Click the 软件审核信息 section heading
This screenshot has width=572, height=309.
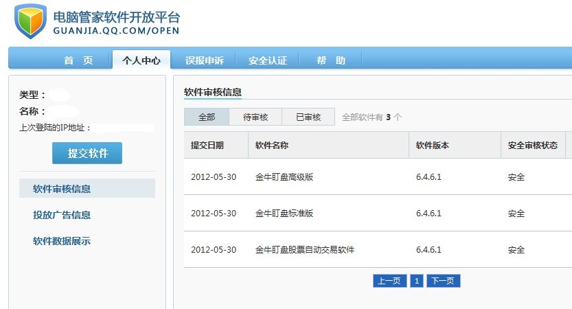tap(213, 92)
